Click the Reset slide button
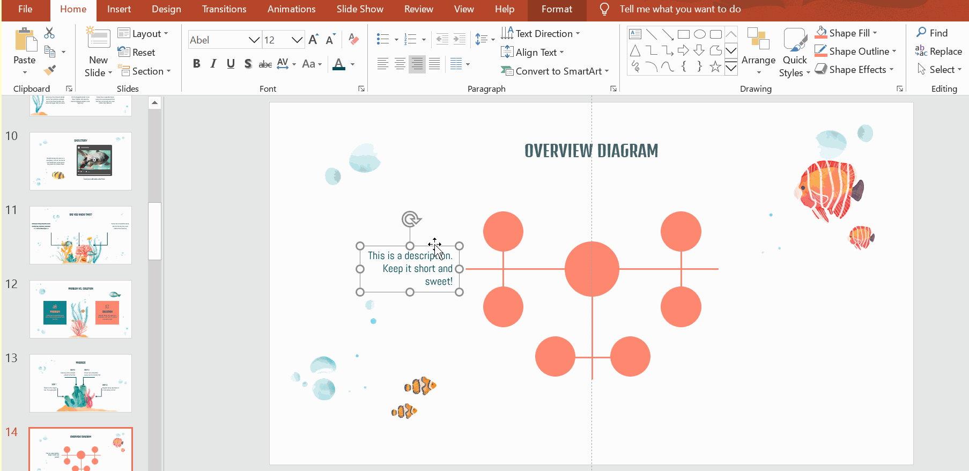The height and width of the screenshot is (471, 969). coord(137,53)
